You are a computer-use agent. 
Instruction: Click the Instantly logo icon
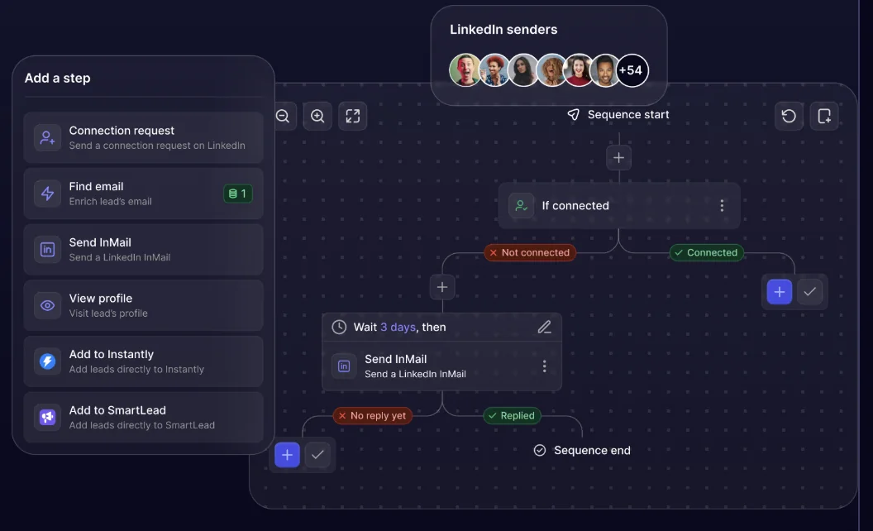tap(47, 361)
